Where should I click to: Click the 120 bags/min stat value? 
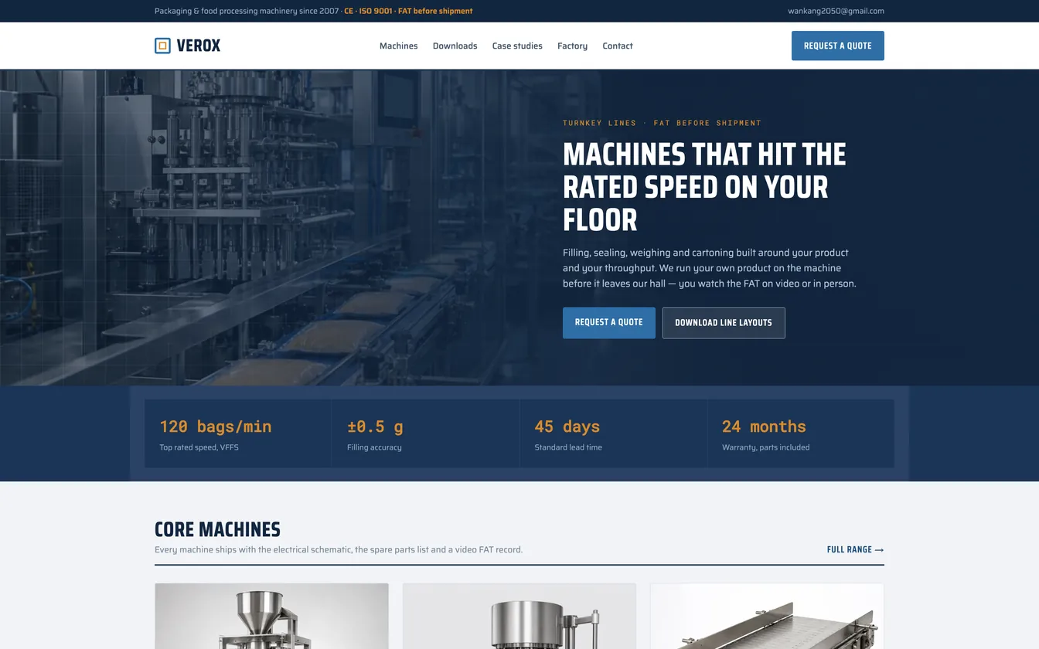[x=216, y=426]
